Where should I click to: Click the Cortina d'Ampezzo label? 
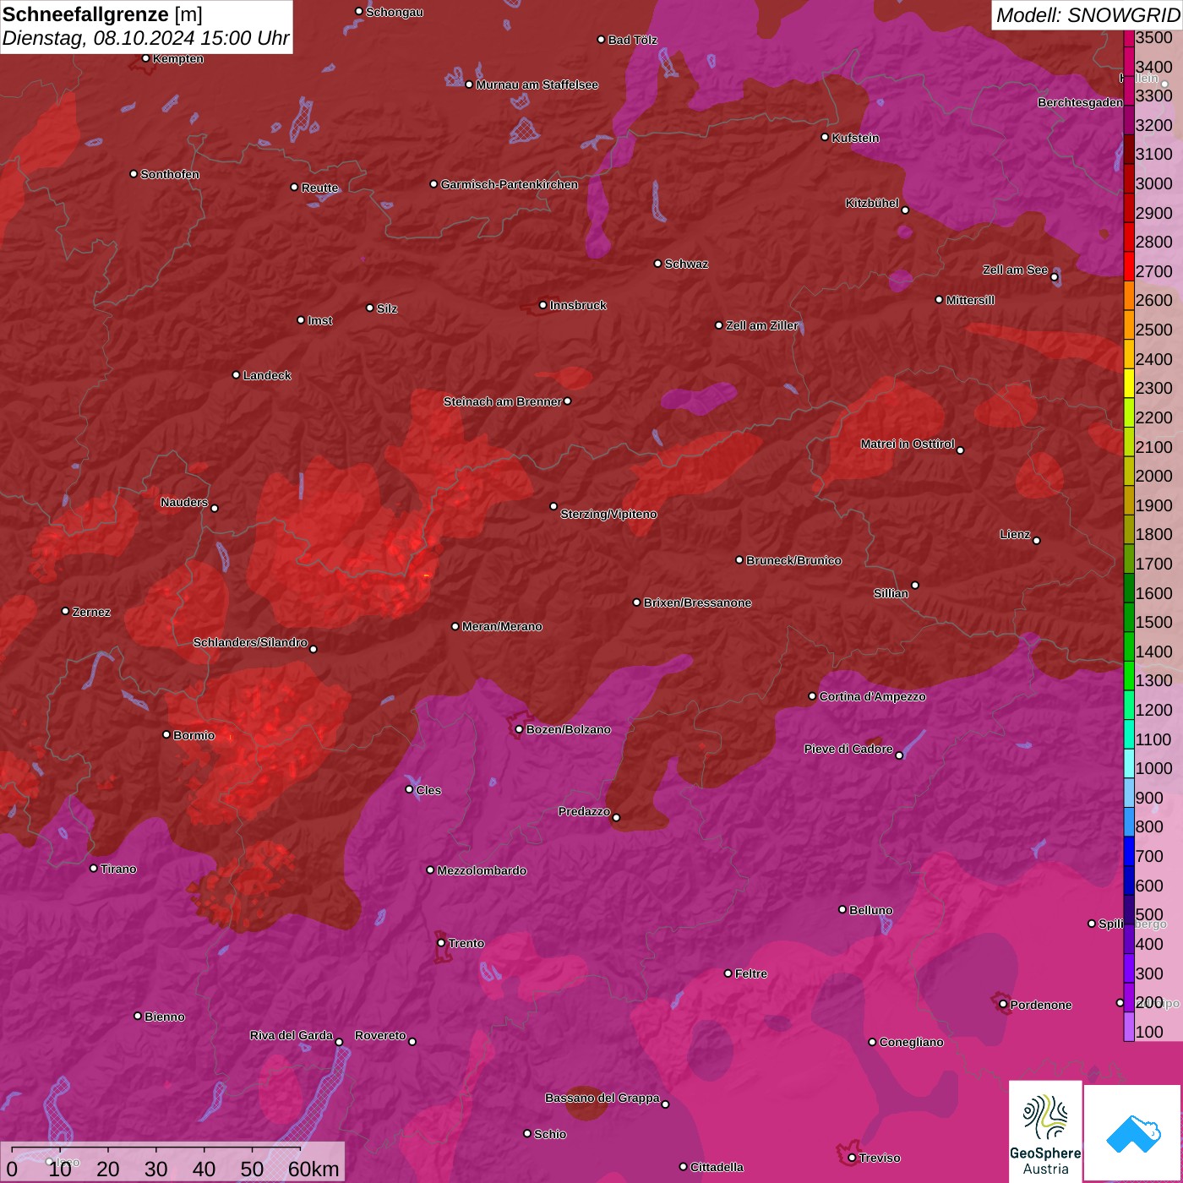pos(873,696)
